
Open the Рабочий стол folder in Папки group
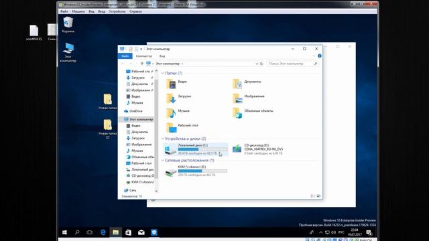[x=182, y=127]
